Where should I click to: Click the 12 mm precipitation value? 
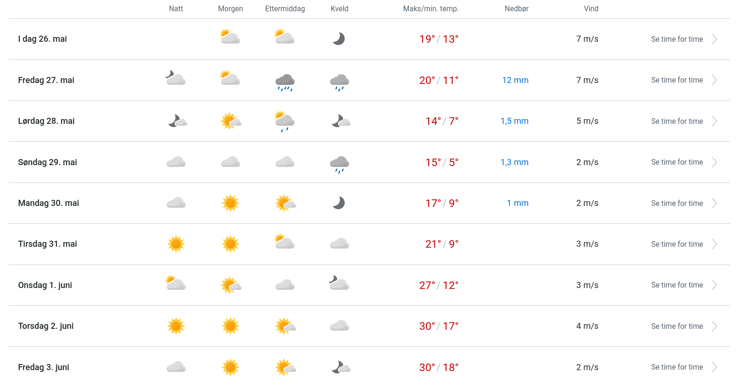pos(515,80)
